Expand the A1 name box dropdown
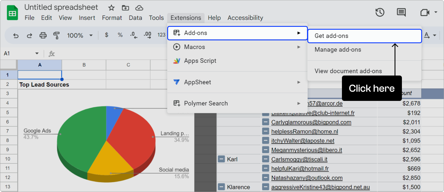The width and height of the screenshot is (444, 192). click(37, 54)
